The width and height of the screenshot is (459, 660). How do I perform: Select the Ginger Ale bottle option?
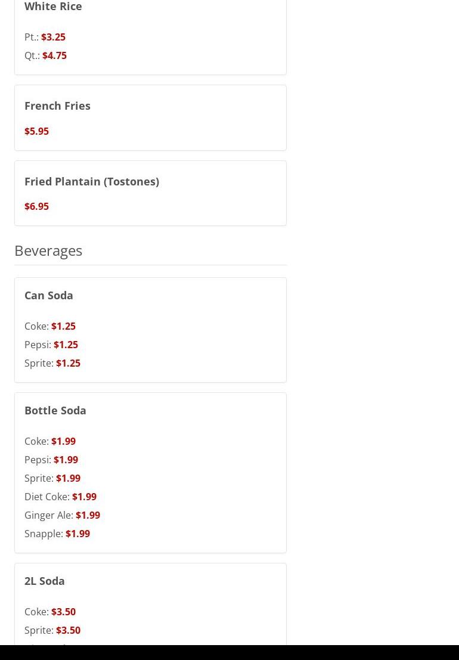(x=62, y=515)
